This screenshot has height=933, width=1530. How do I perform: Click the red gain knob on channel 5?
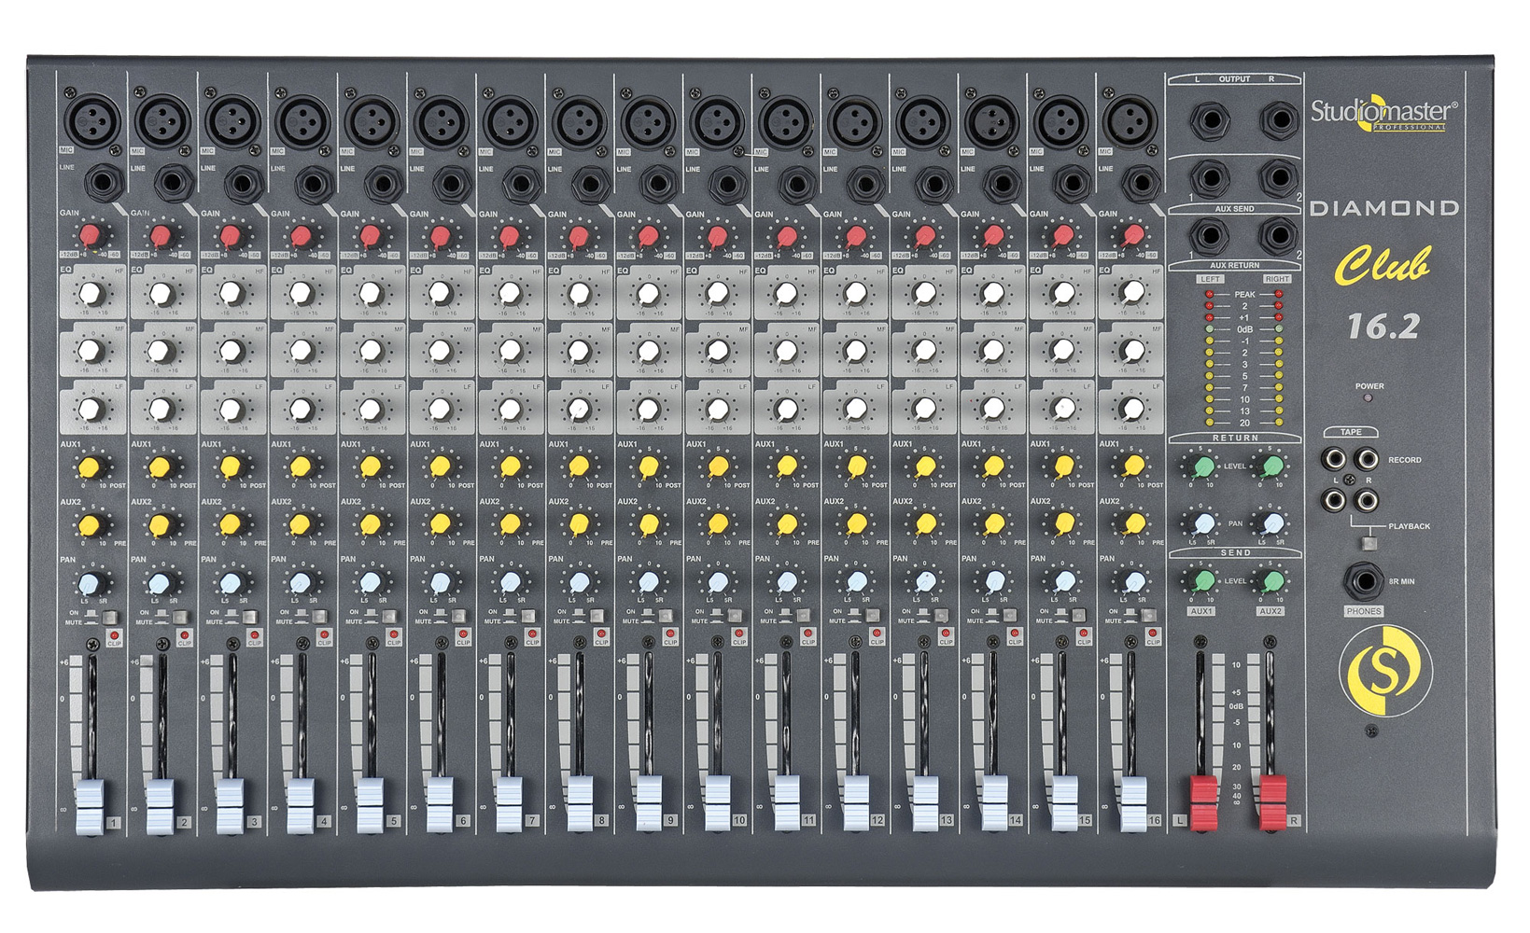click(x=370, y=235)
